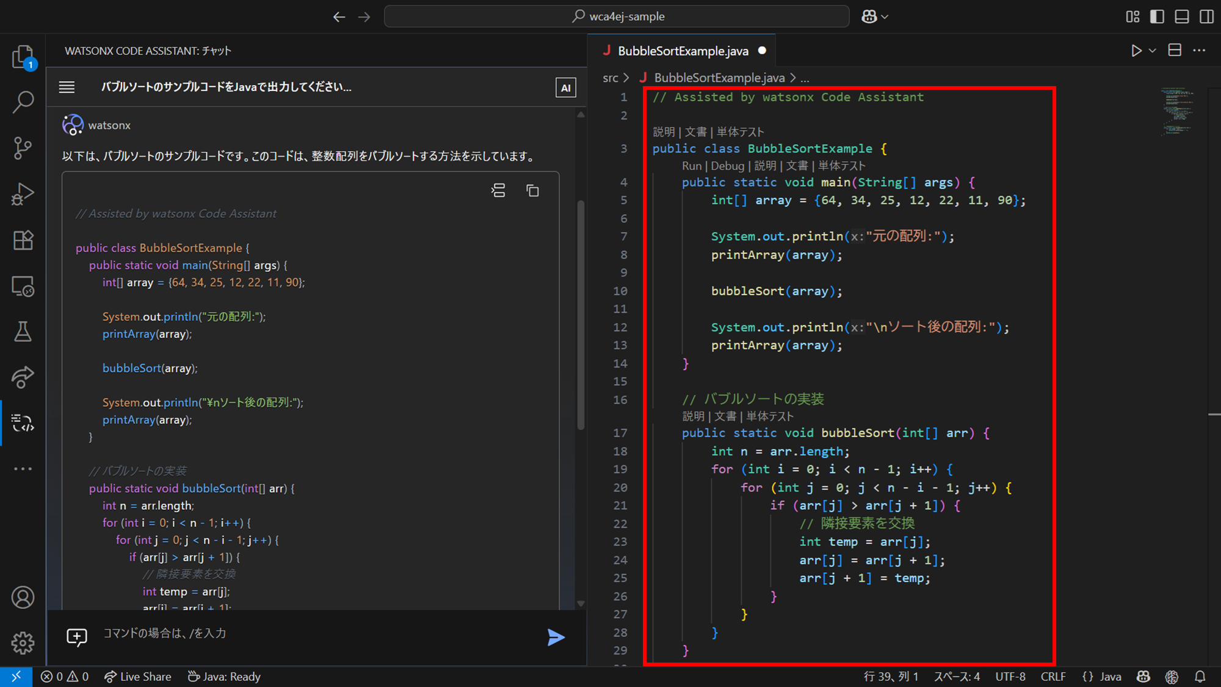
Task: Open the Search view icon
Action: [x=23, y=102]
